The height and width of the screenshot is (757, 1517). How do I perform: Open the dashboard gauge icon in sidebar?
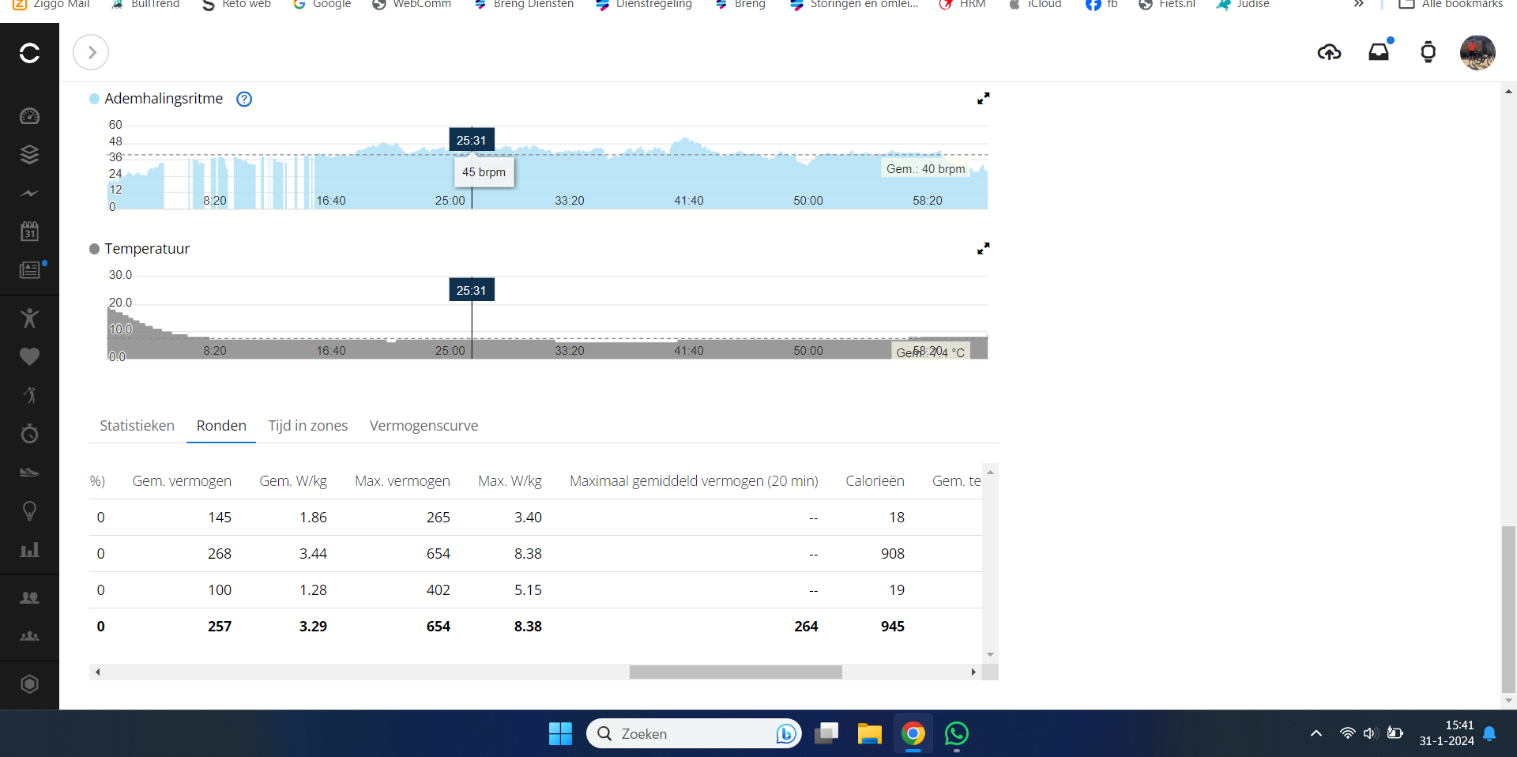tap(29, 116)
